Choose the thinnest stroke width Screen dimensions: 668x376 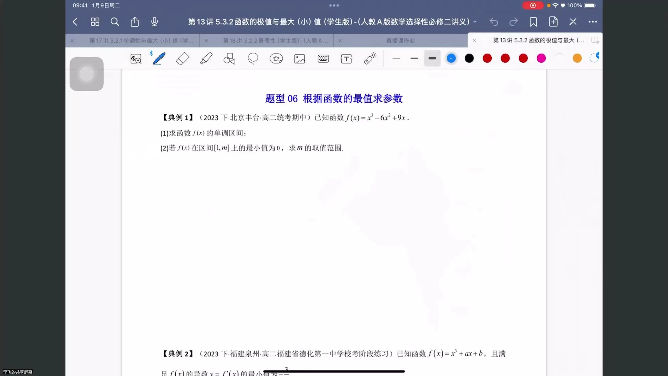tap(396, 58)
